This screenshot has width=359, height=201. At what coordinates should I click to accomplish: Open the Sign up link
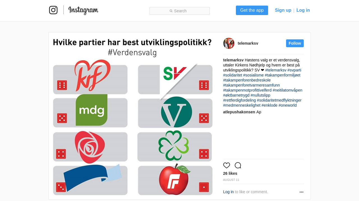[x=283, y=10]
